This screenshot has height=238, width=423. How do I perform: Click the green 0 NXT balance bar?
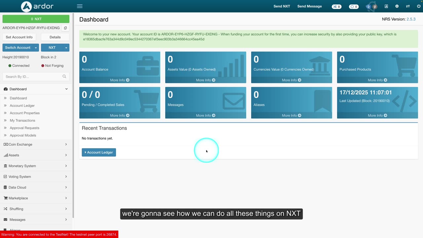tap(36, 19)
